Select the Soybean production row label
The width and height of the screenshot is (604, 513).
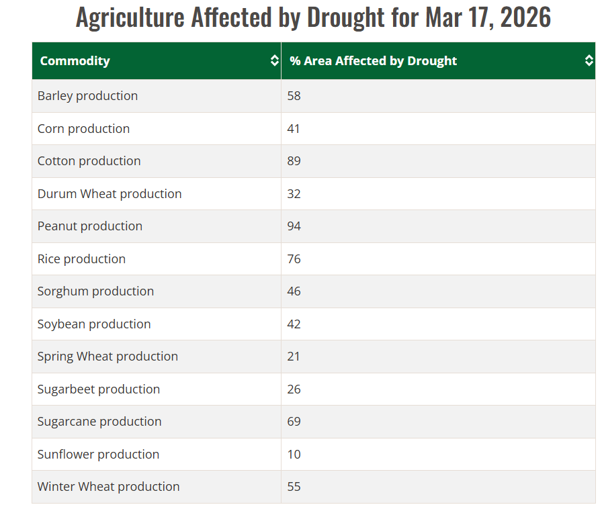[94, 324]
